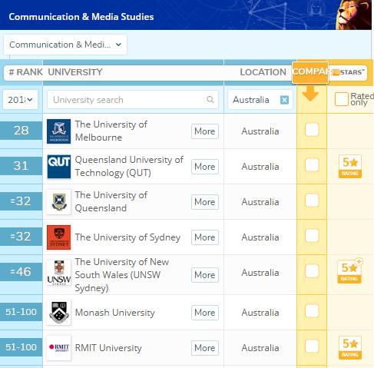Check compare box for UNSW Sydney
The image size is (374, 368).
312,270
